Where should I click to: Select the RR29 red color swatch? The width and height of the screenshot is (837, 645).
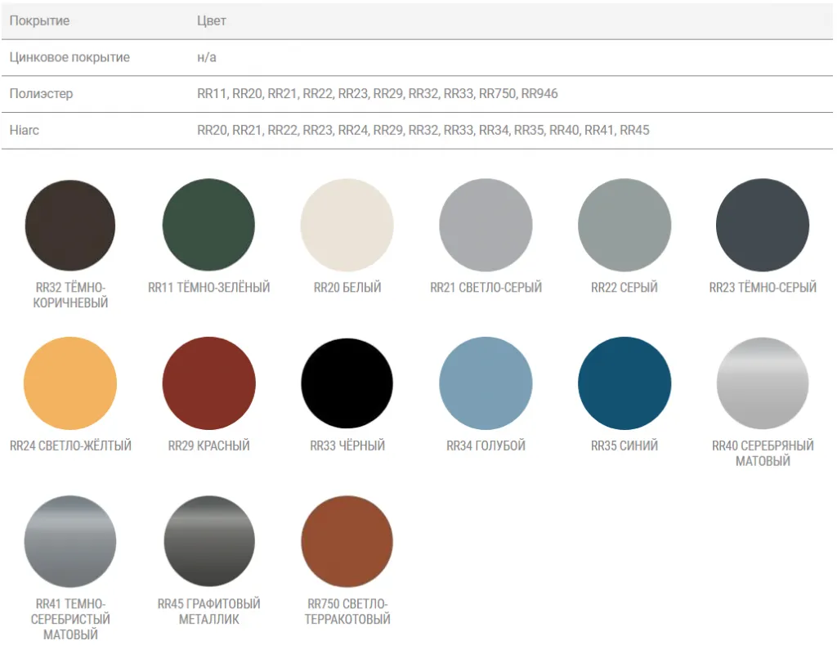(x=208, y=383)
